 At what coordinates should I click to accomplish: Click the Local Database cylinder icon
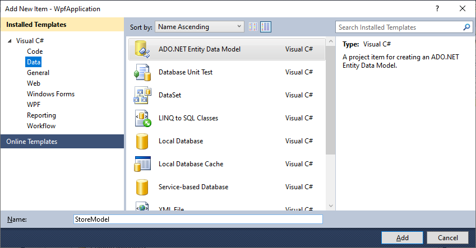click(142, 141)
